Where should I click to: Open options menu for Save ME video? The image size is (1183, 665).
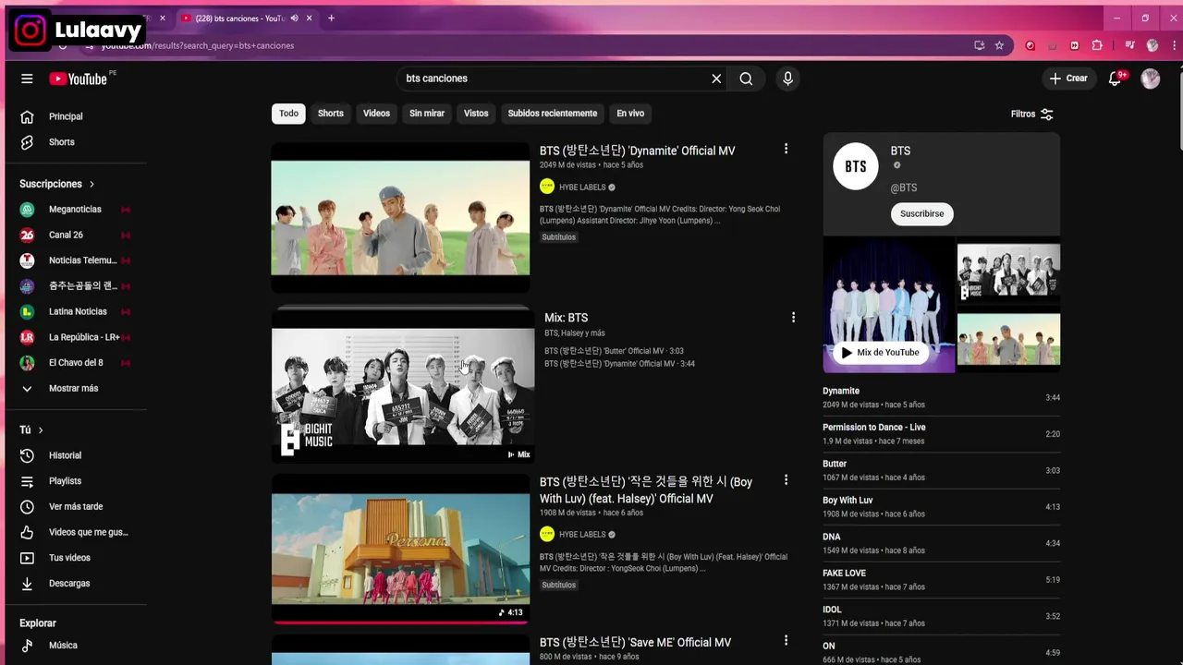coord(786,641)
